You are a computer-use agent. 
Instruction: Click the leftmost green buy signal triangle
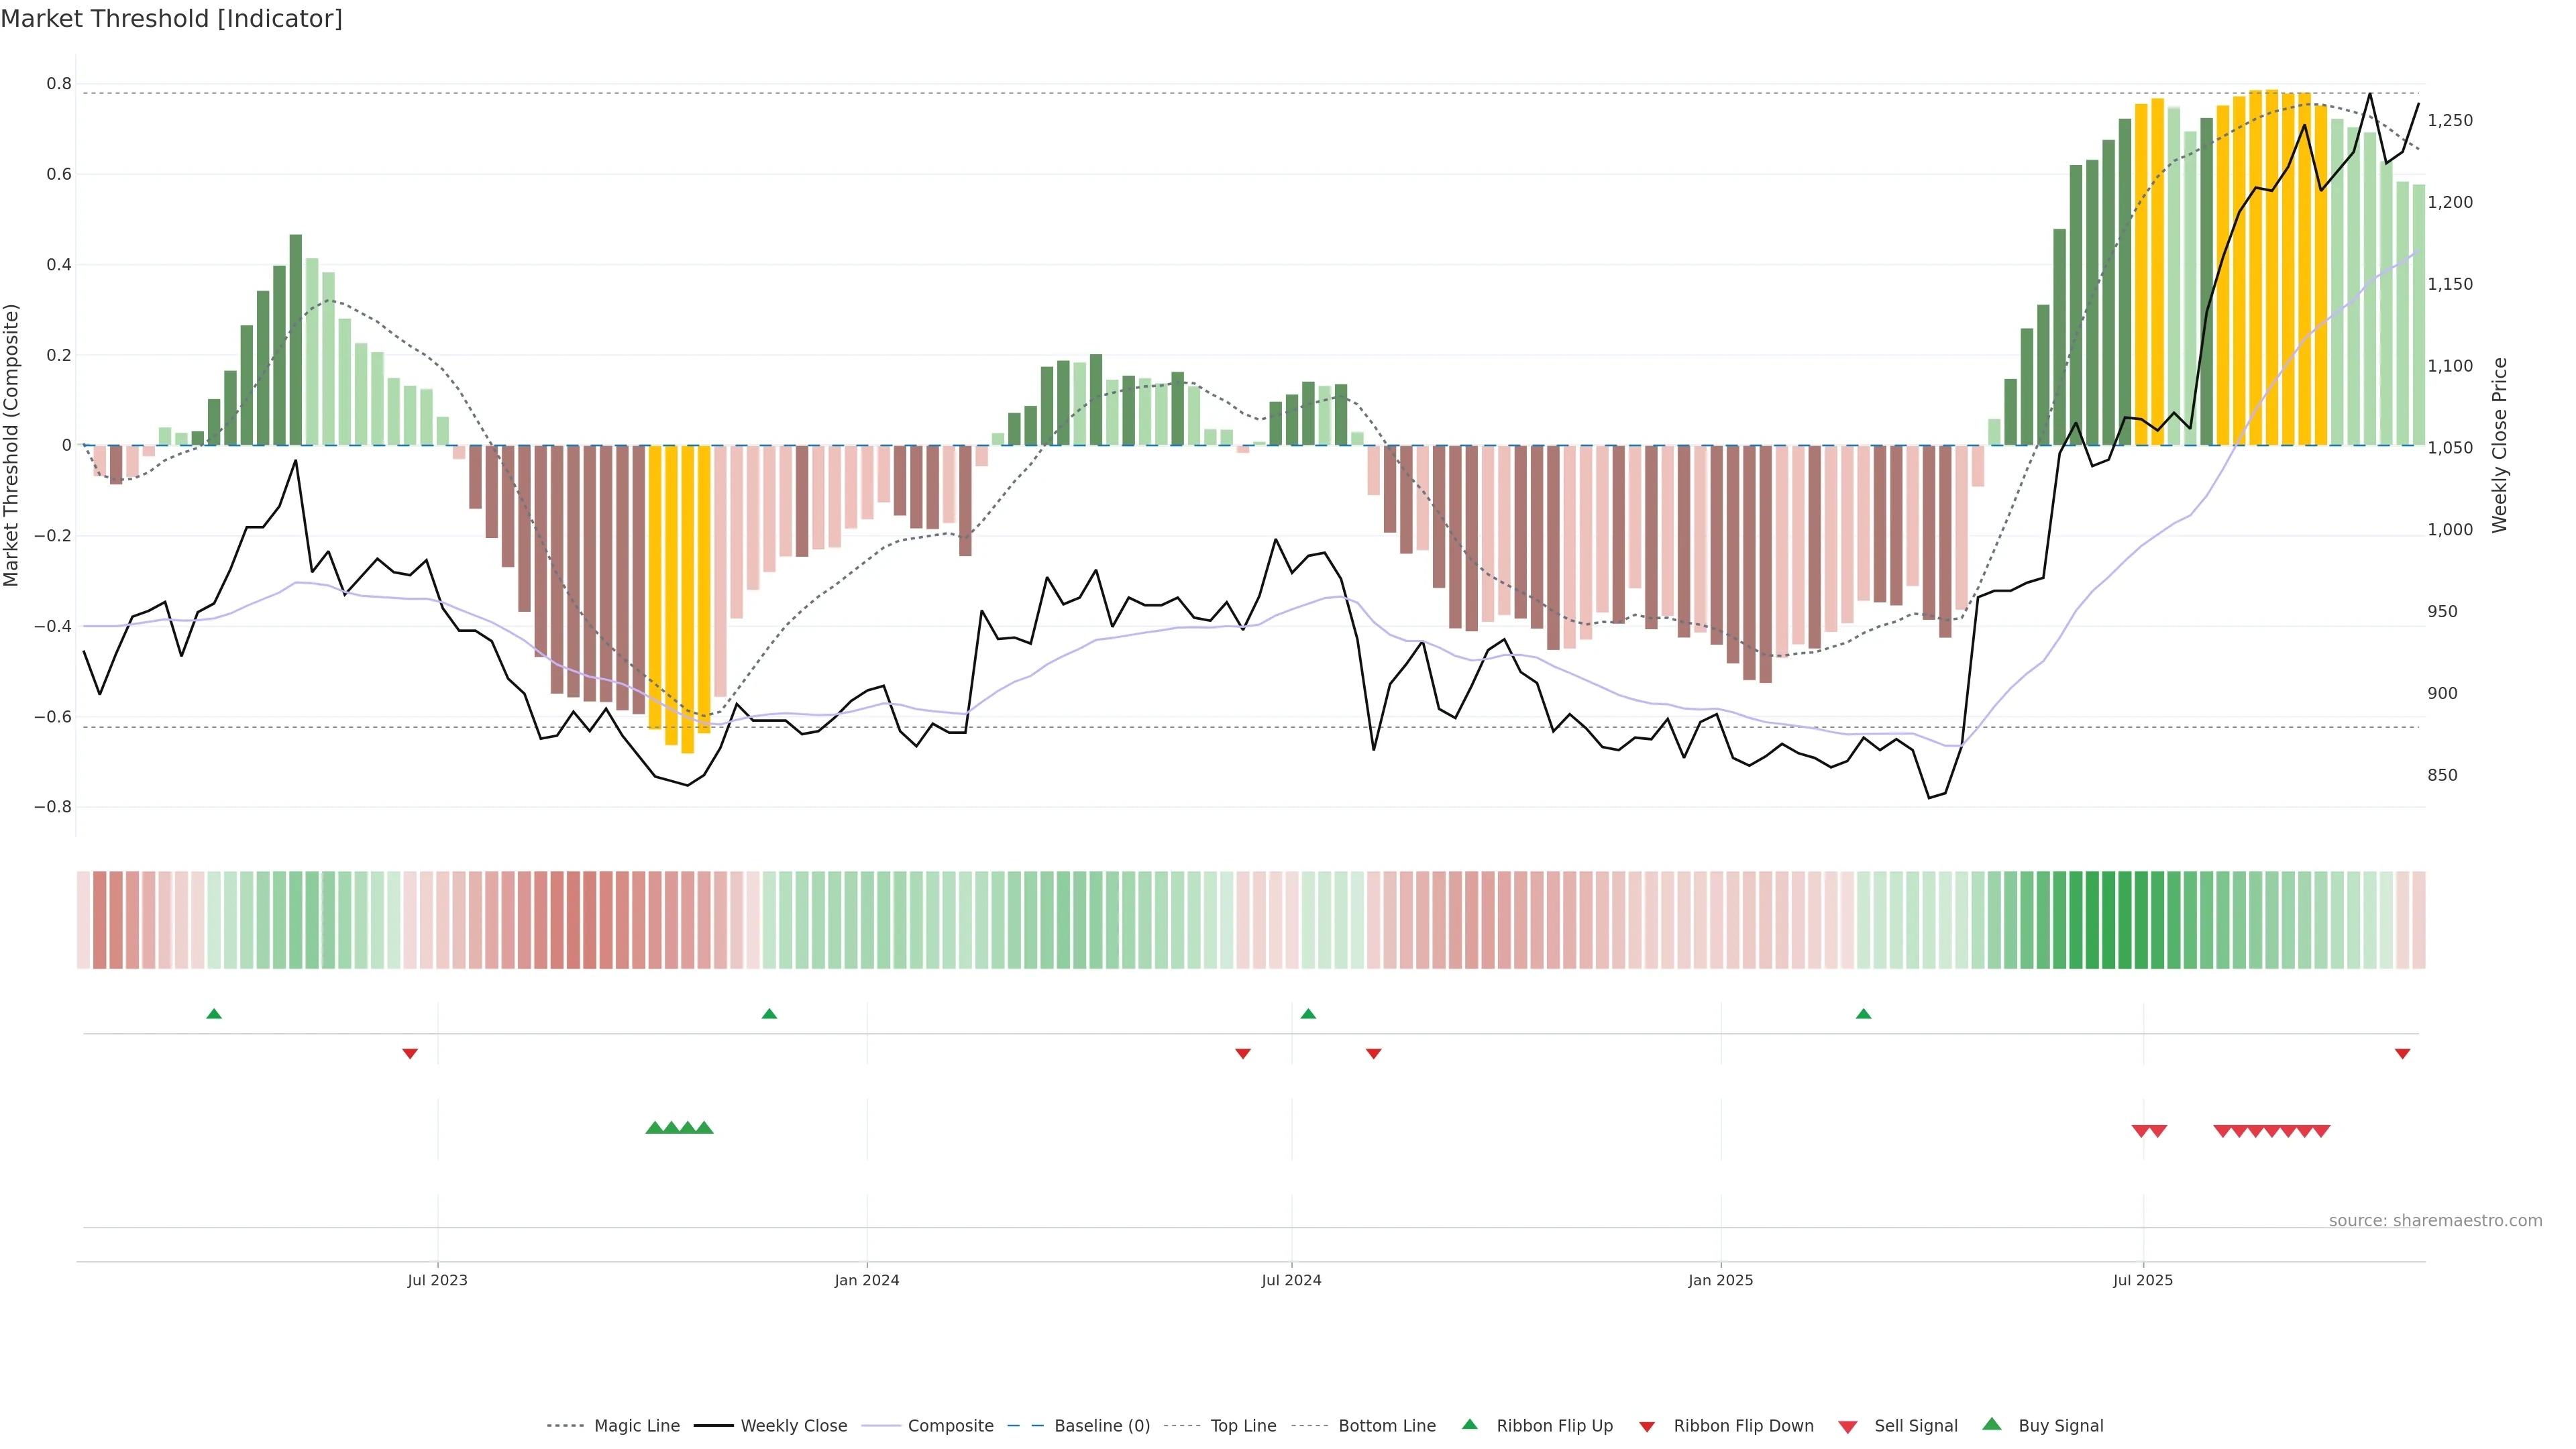655,1128
